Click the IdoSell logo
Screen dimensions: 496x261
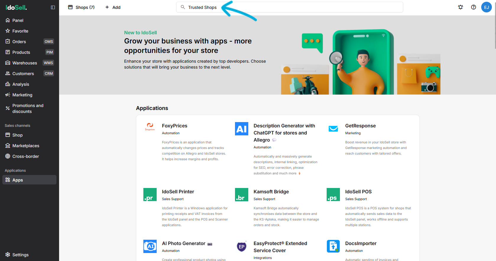[x=16, y=7]
